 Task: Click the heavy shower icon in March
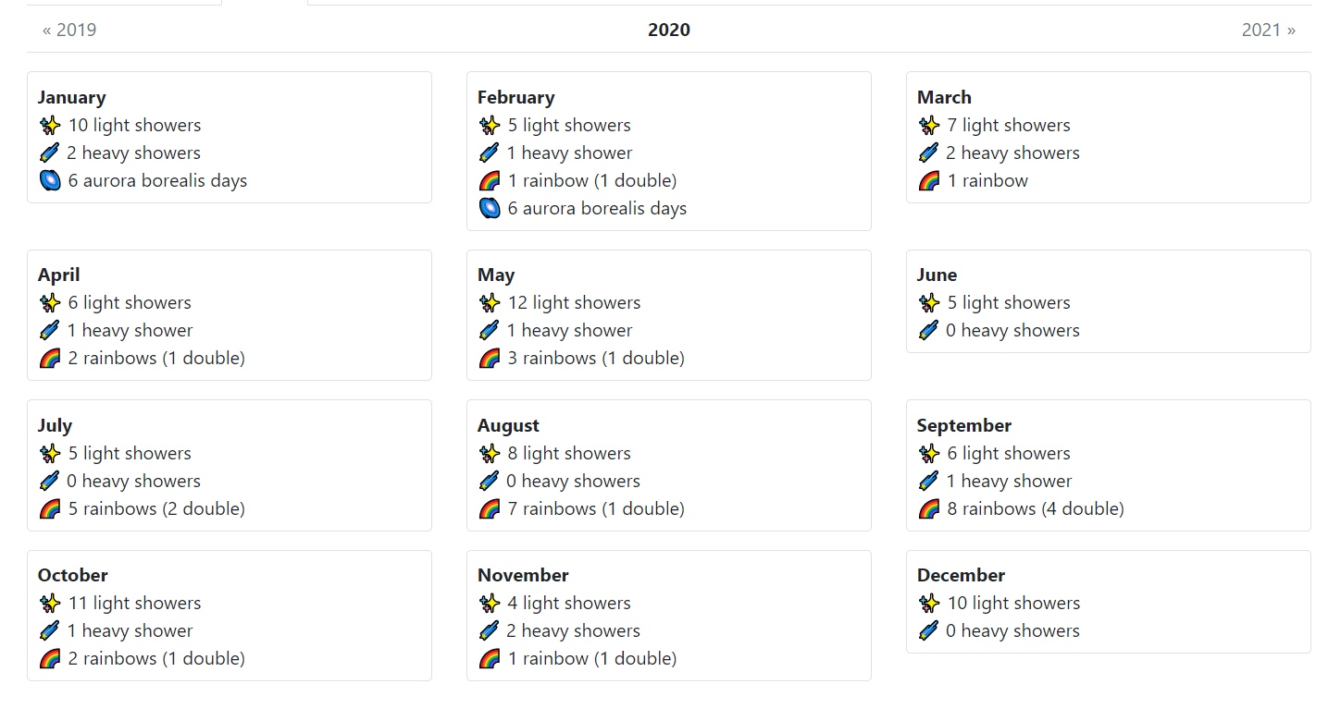coord(928,153)
